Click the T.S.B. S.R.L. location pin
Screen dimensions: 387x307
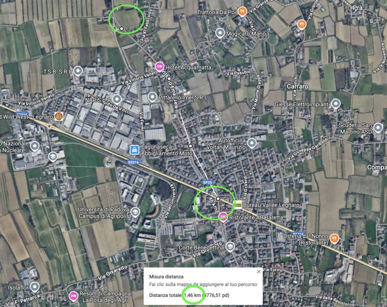point(78,71)
